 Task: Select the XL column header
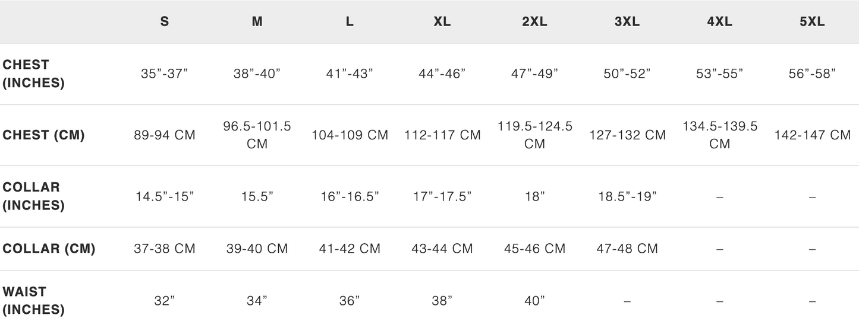(442, 21)
